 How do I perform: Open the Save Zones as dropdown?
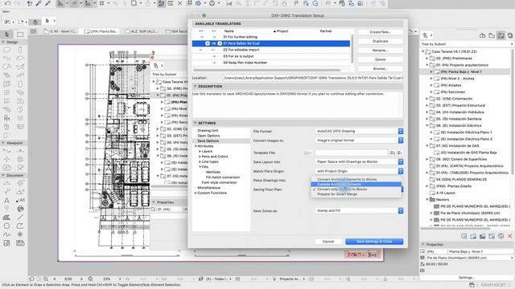click(x=360, y=210)
